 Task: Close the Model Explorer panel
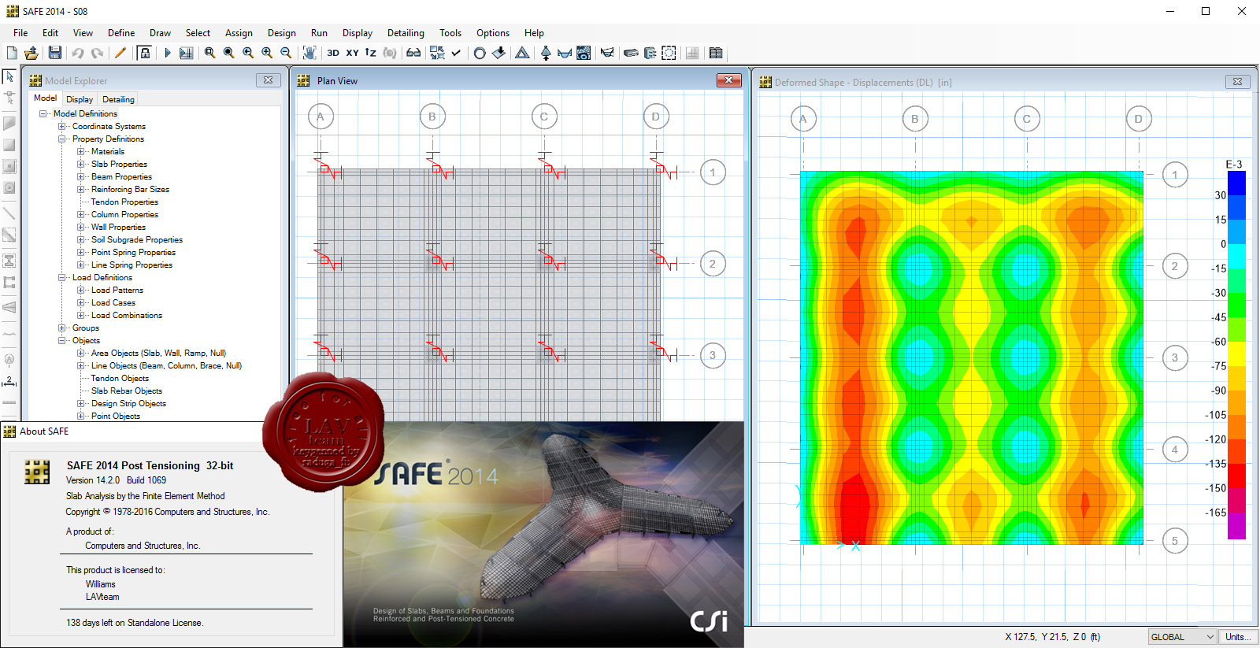point(268,80)
